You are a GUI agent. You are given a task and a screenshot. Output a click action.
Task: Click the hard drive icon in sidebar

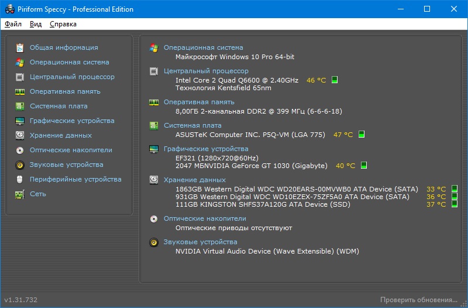click(20, 136)
